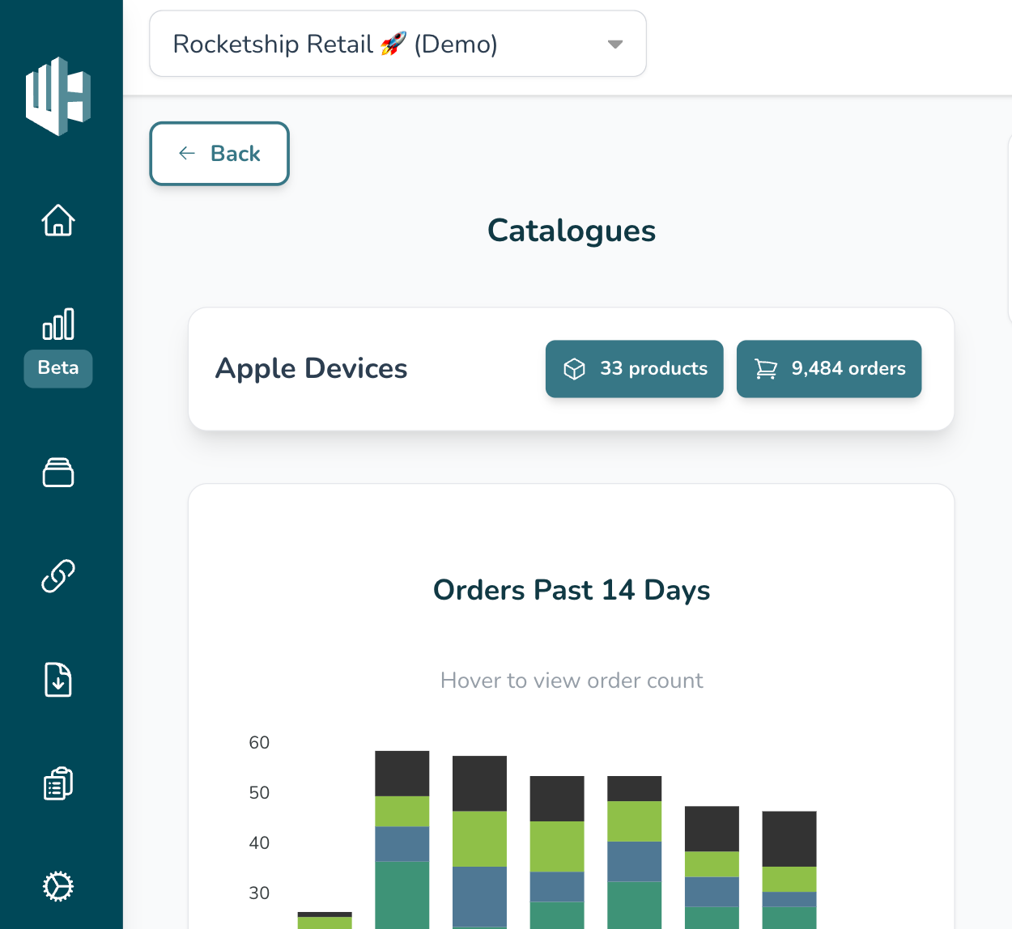Image resolution: width=1012 pixels, height=929 pixels.
Task: Open the catalogues stack icon in sidebar
Action: [x=58, y=473]
